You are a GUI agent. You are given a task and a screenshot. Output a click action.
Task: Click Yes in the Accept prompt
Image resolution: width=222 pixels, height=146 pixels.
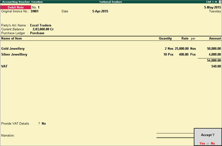(x=202, y=143)
